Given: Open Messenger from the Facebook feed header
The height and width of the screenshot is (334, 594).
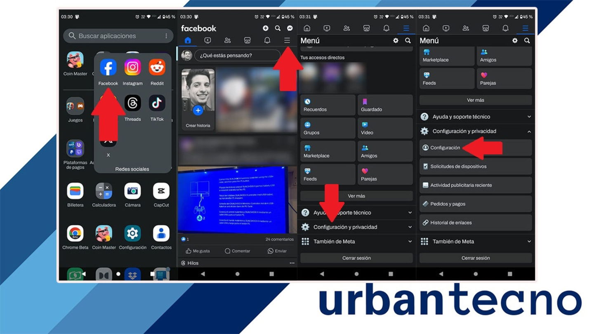Looking at the screenshot, I should (290, 28).
